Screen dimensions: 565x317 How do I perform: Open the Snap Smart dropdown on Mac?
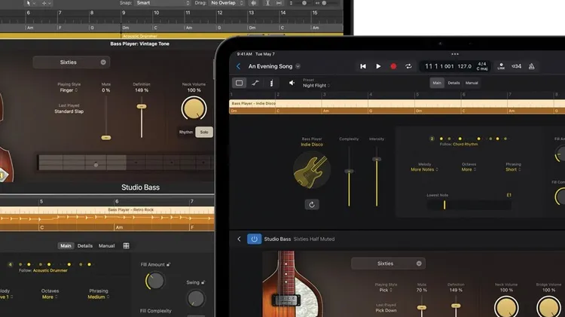pos(162,3)
